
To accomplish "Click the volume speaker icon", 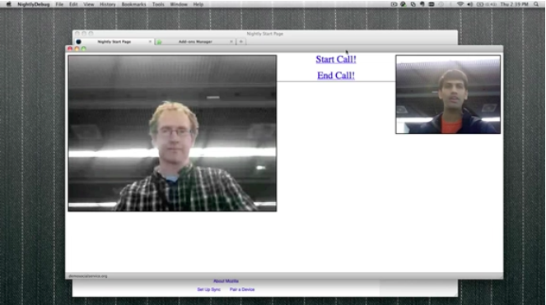I will tap(469, 4).
